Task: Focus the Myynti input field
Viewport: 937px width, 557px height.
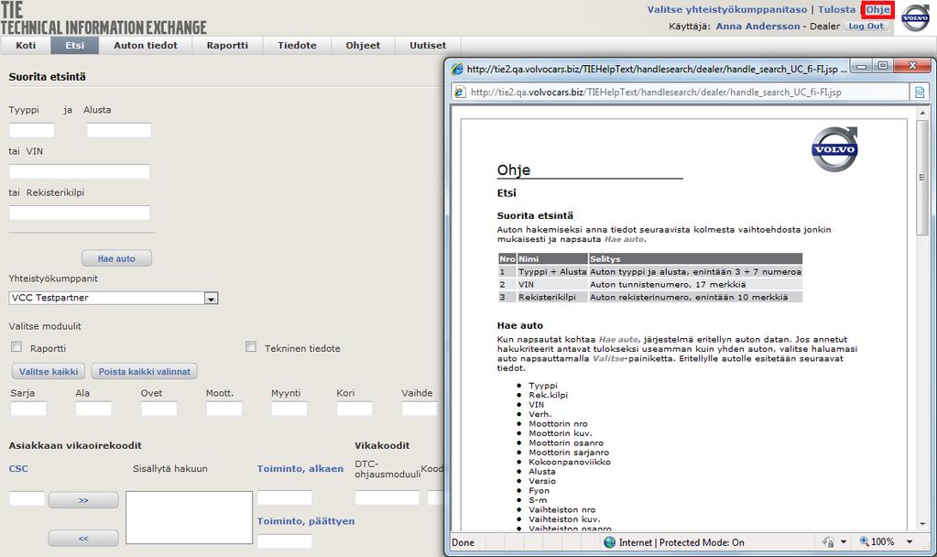Action: pyautogui.click(x=289, y=409)
